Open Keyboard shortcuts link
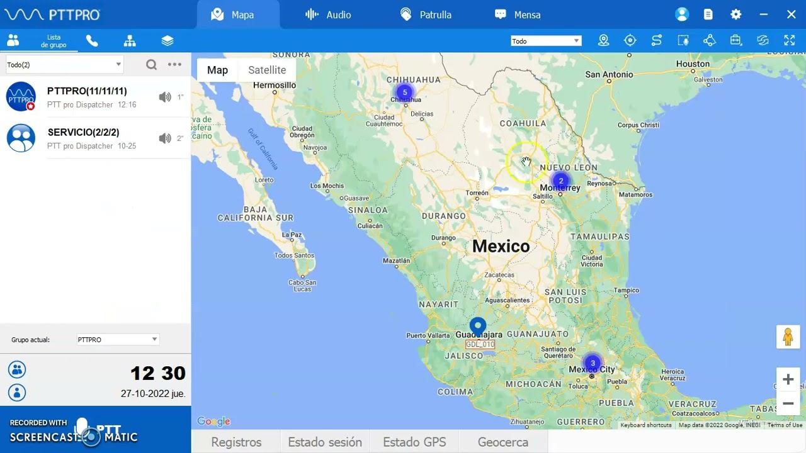Image resolution: width=806 pixels, height=453 pixels. tap(646, 425)
